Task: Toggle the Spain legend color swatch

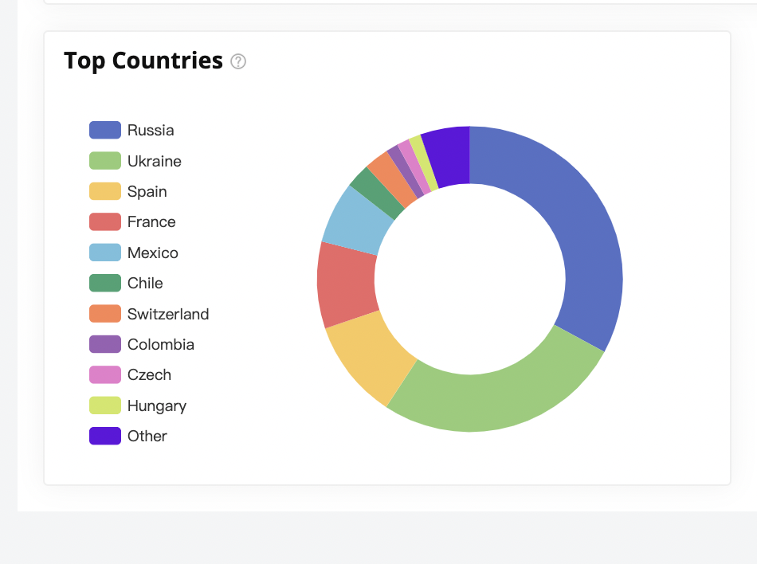Action: (104, 191)
